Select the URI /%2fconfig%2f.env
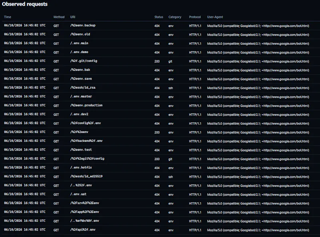This screenshot has width=320, height=237. (86, 123)
